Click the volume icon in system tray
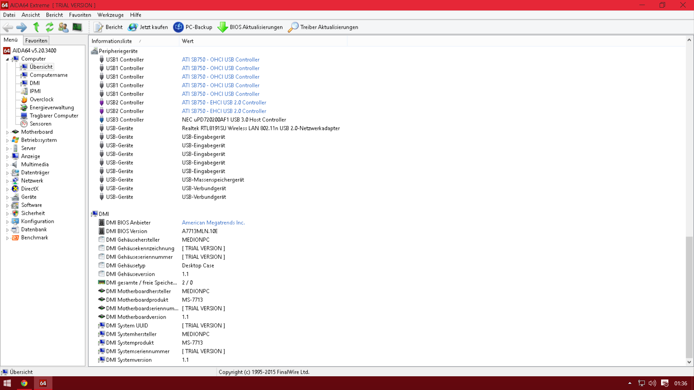The image size is (694, 390). click(652, 383)
